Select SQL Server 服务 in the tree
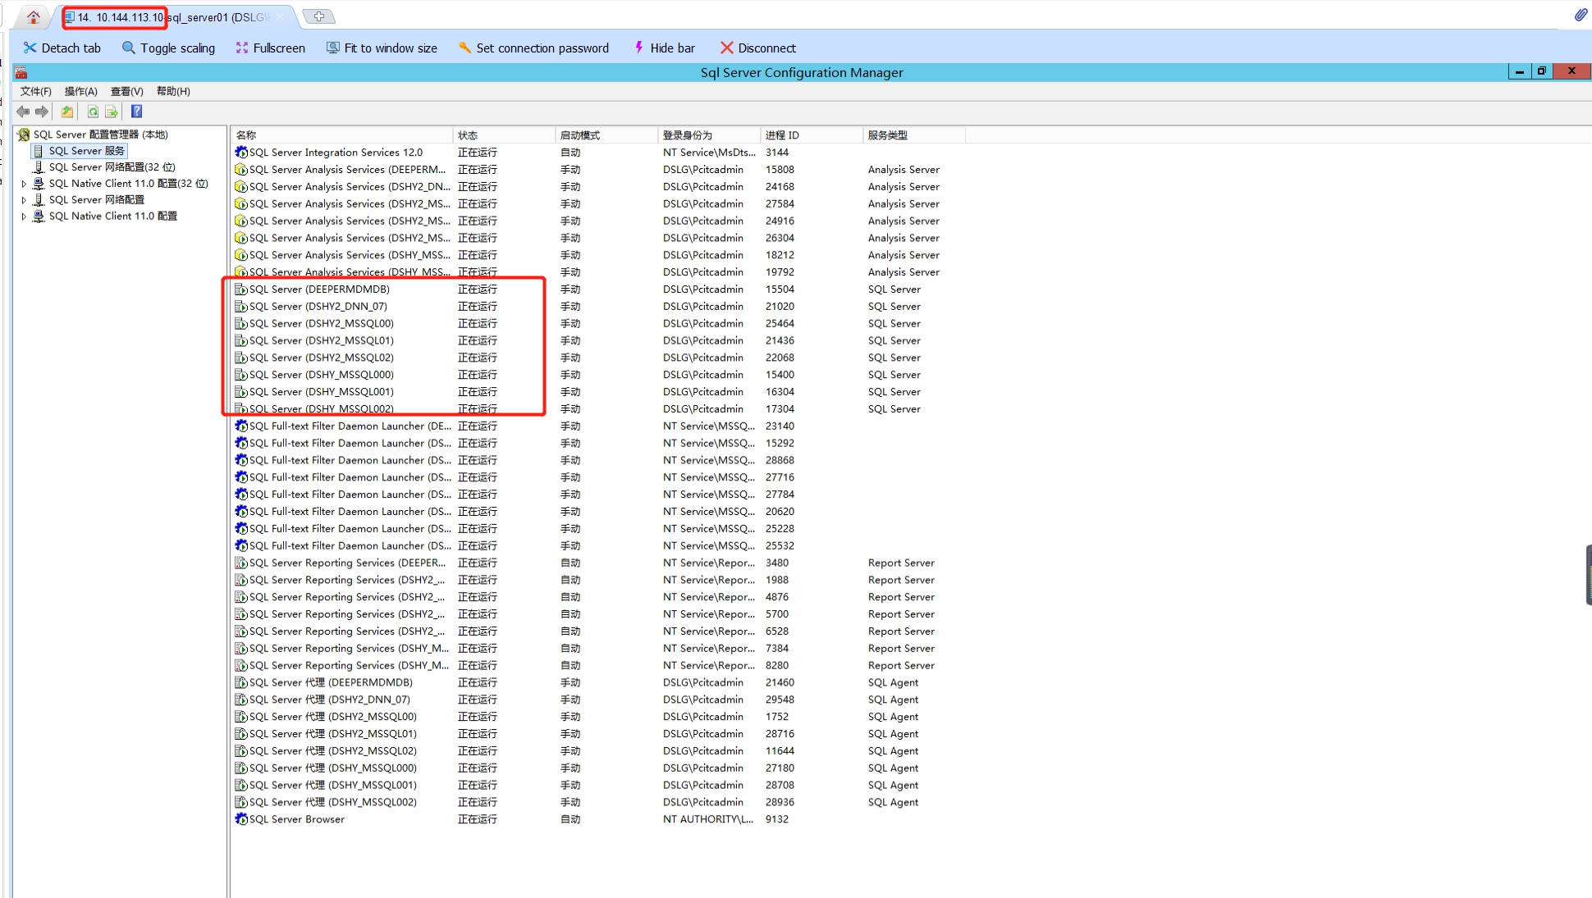 (x=86, y=151)
